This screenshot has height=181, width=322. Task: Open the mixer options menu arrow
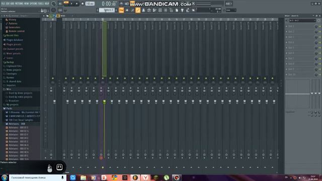pyautogui.click(x=44, y=16)
